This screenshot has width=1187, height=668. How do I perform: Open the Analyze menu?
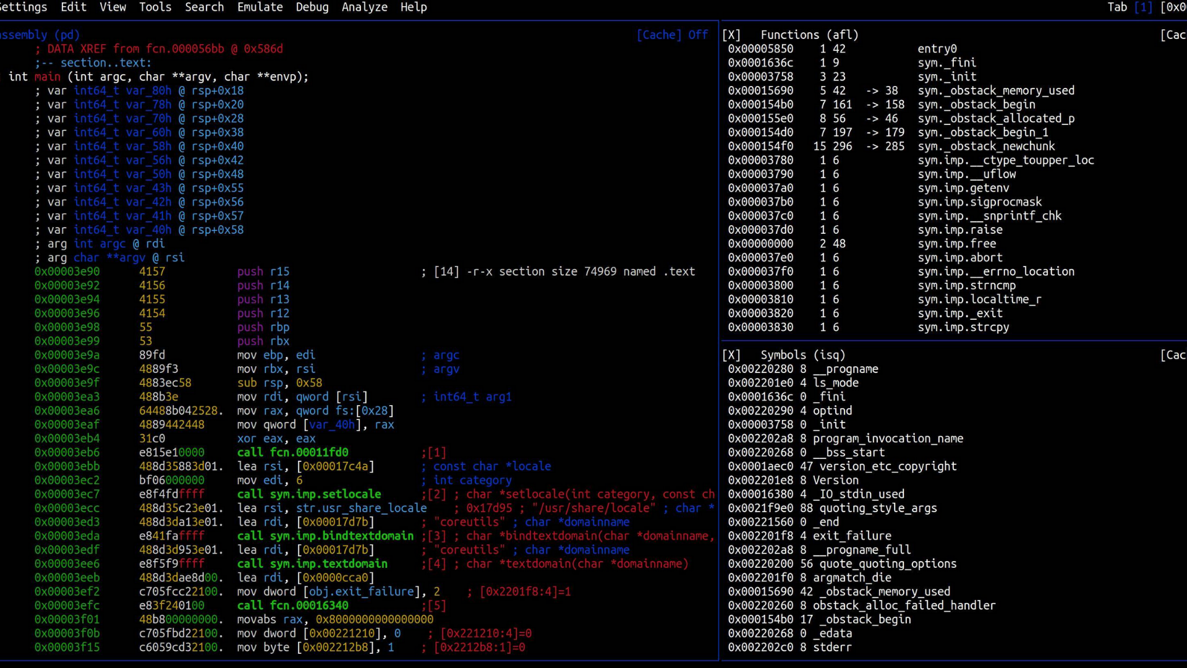pyautogui.click(x=365, y=7)
